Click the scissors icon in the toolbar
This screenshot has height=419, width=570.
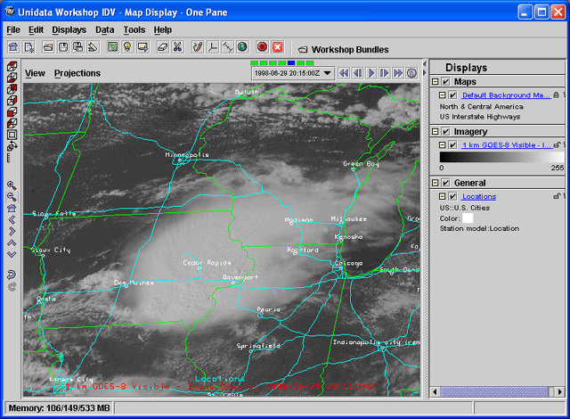178,47
